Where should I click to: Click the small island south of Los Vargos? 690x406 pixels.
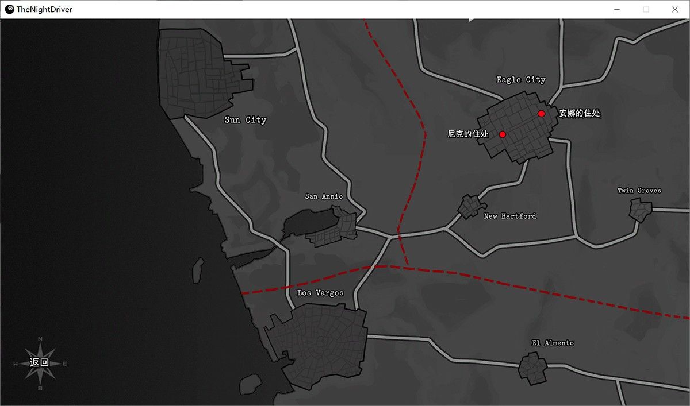click(250, 384)
